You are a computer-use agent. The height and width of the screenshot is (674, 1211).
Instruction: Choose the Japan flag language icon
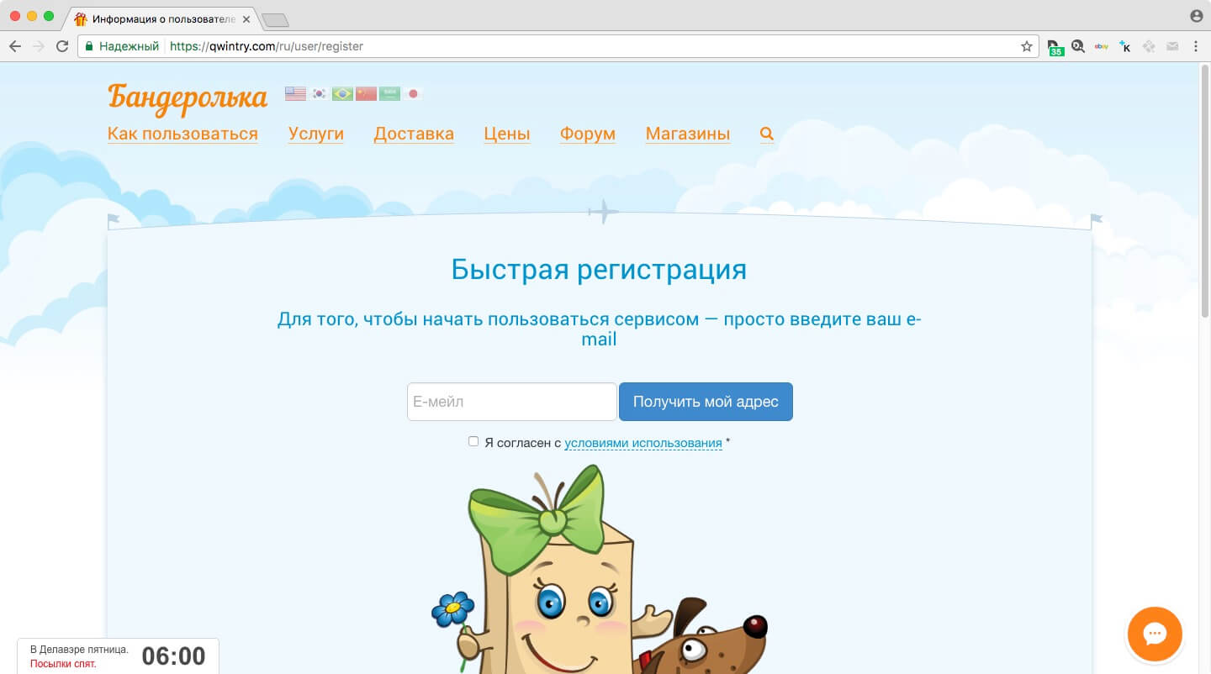click(412, 93)
